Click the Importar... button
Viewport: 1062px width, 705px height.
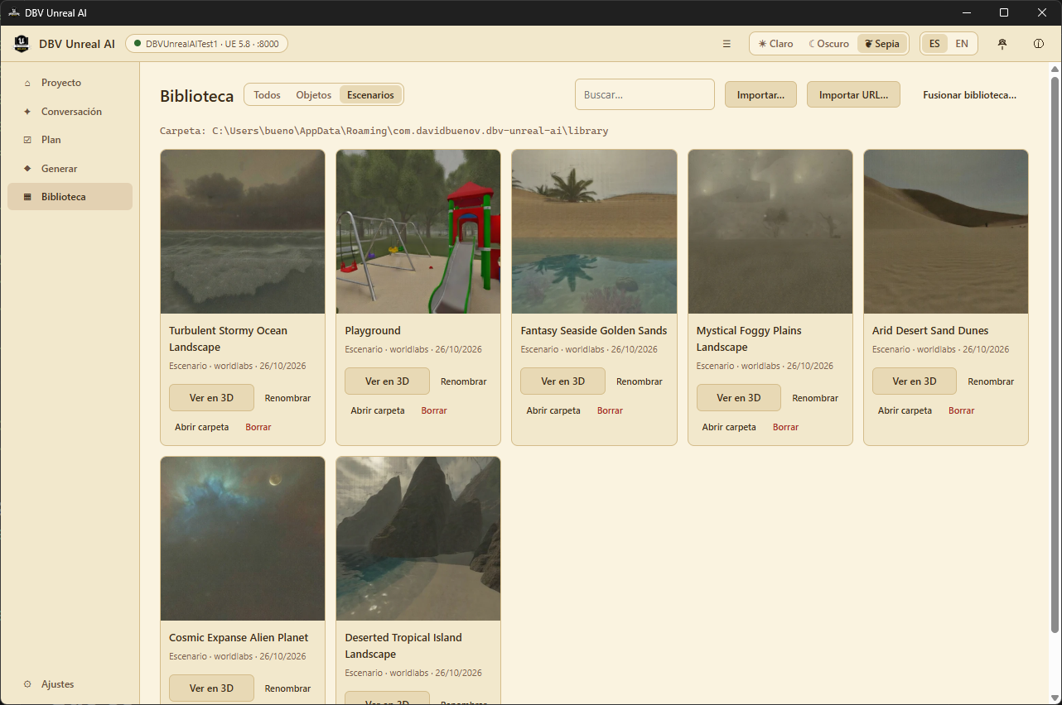tap(760, 94)
